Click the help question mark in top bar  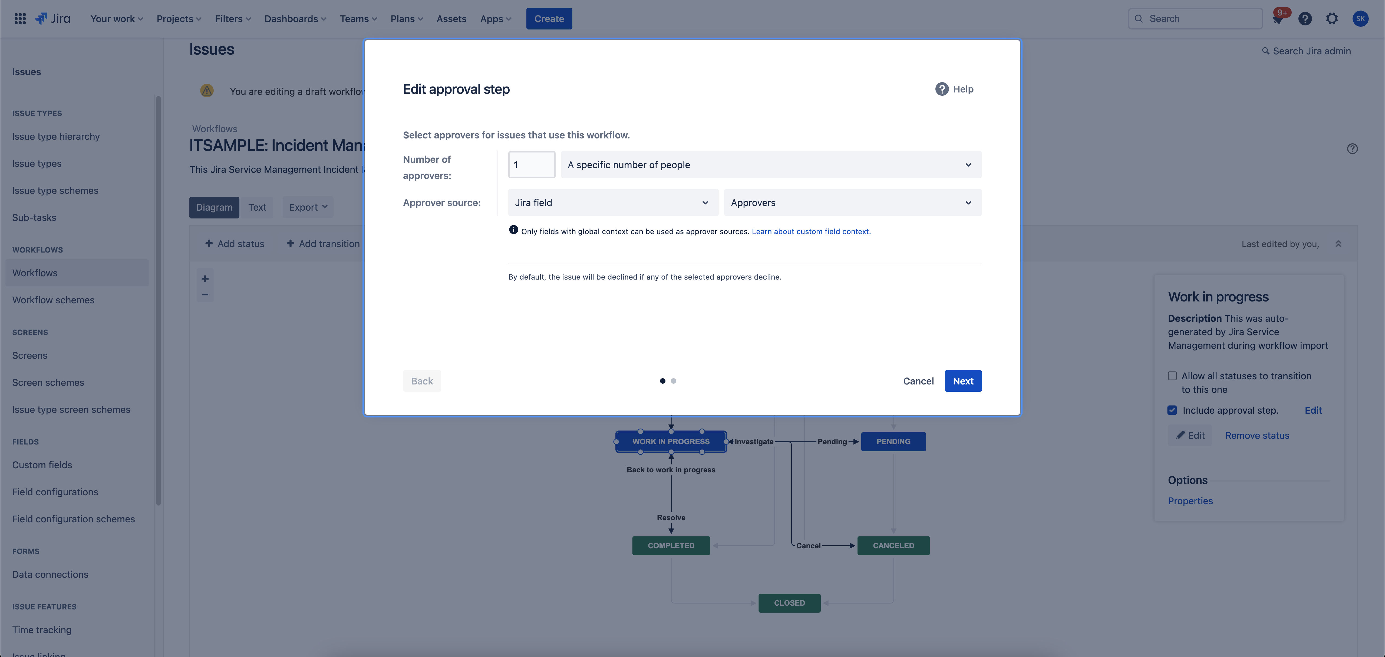tap(1305, 19)
